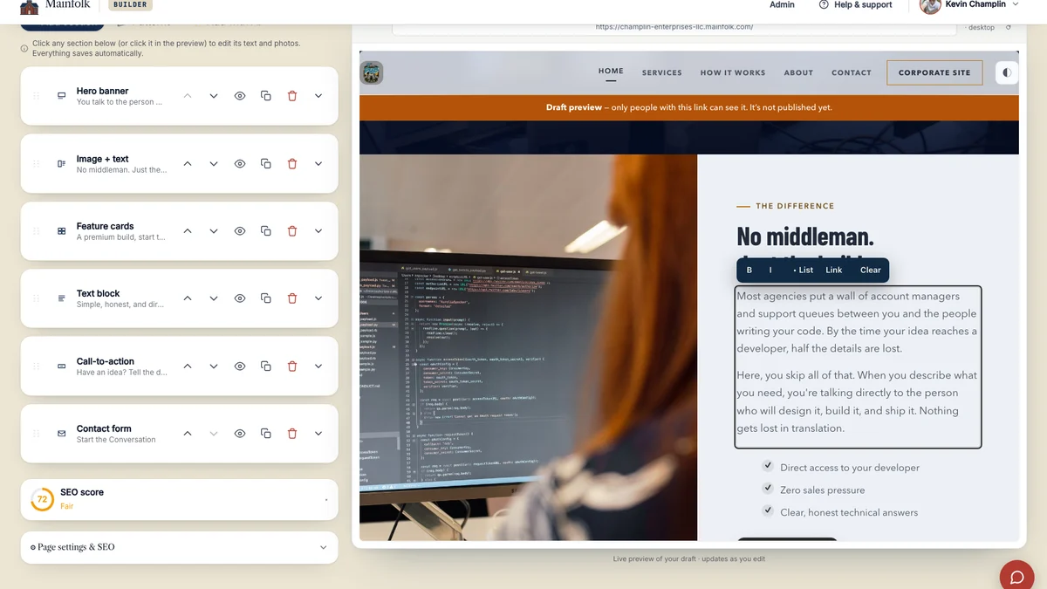
Task: Select HOME in the preview navigation
Action: (611, 72)
